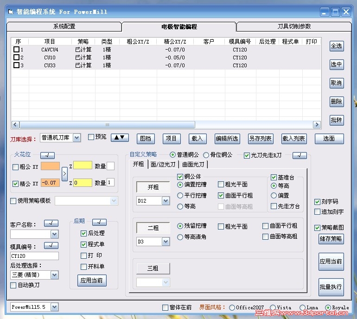Screen dimensions: 357x319
Task: Click the 应用当前 button under 后期
Action: tap(92, 281)
